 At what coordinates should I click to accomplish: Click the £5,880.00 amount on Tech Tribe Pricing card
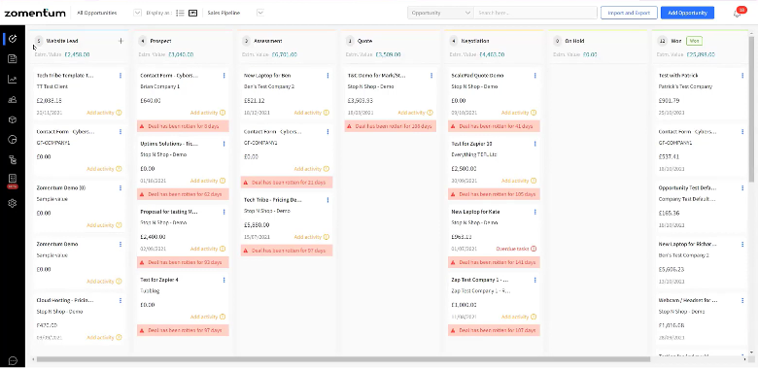pos(257,225)
